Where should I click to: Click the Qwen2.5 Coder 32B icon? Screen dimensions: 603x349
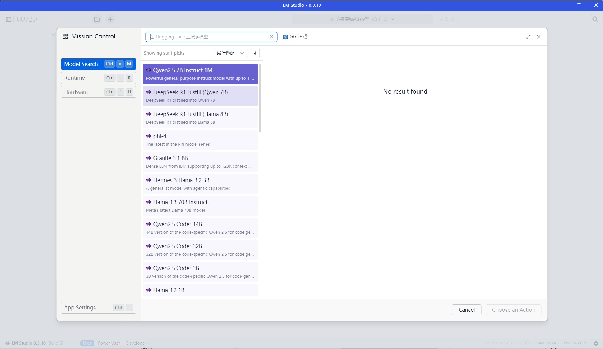149,246
